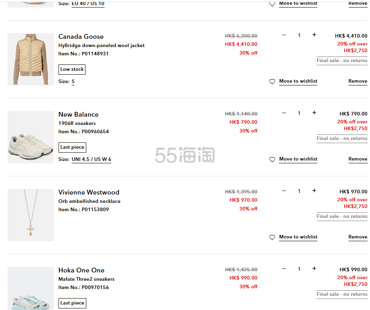Viewport: 370px width, 310px height.
Task: Decrease quantity of Hoka One One sneakers
Action: pos(284,268)
